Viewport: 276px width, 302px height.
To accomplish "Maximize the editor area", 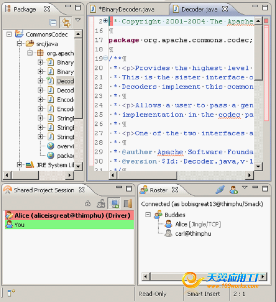I will 265,7.
